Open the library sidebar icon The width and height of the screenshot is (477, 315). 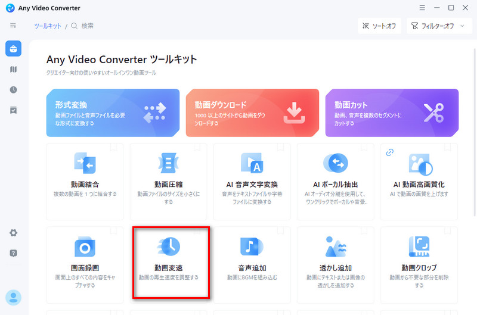[x=13, y=69]
